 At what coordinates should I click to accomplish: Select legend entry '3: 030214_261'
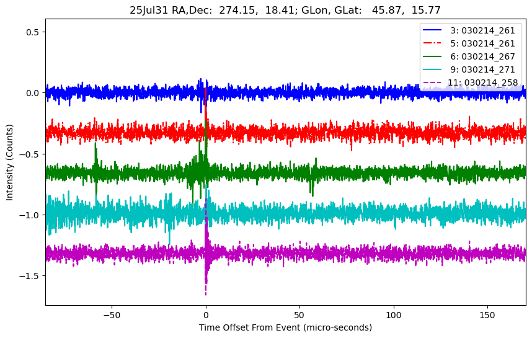coord(483,30)
